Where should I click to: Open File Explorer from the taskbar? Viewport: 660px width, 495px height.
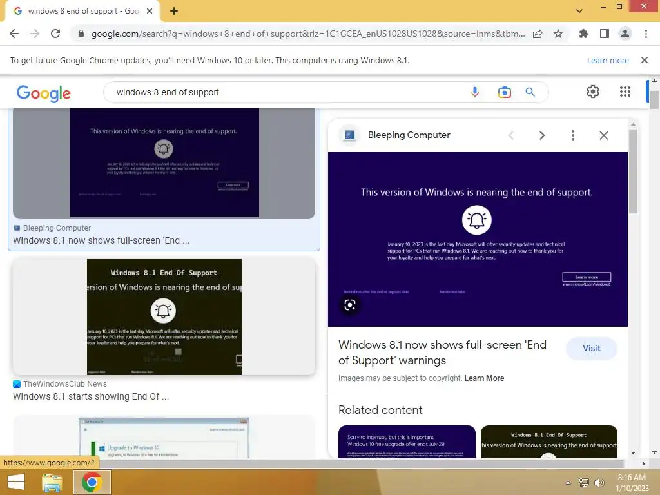(52, 482)
